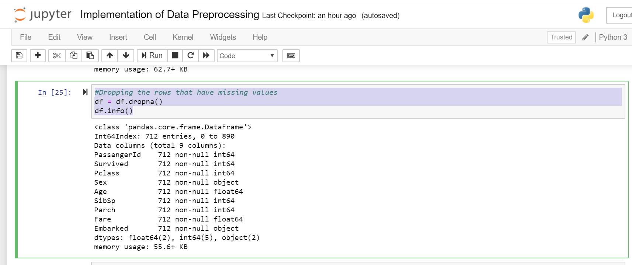
Task: Rename notebook via title text
Action: pyautogui.click(x=170, y=14)
